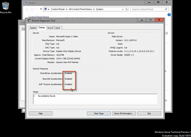Open the Recycle Bin desktop icon
The width and height of the screenshot is (191, 137).
pos(6,8)
